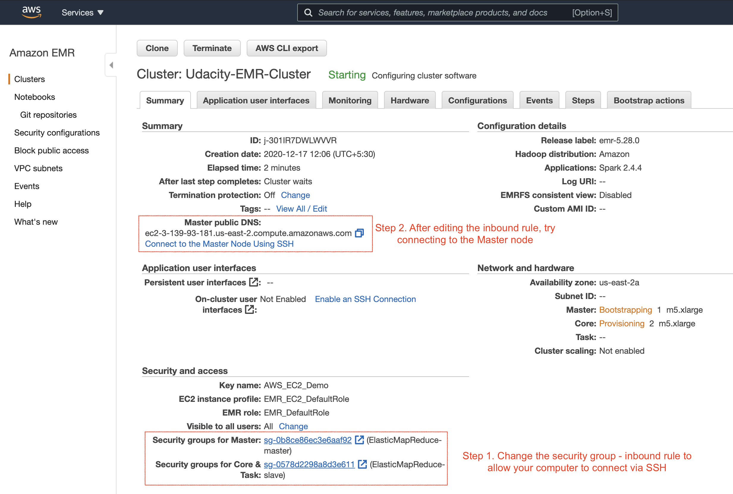Open Connect to the Master Node Using SSH
The width and height of the screenshot is (733, 494).
tap(219, 243)
